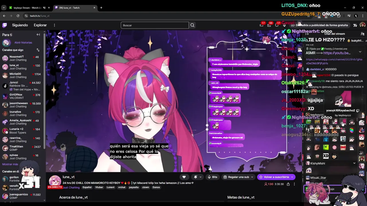Open NosomeVT channel in sidebar
Viewport: 367px width, 206px height.
tap(22, 58)
